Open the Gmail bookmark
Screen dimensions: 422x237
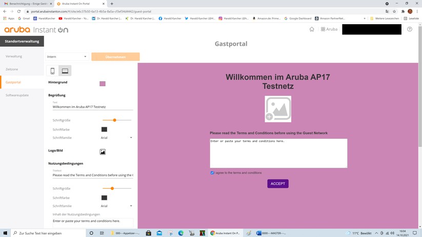[24, 18]
